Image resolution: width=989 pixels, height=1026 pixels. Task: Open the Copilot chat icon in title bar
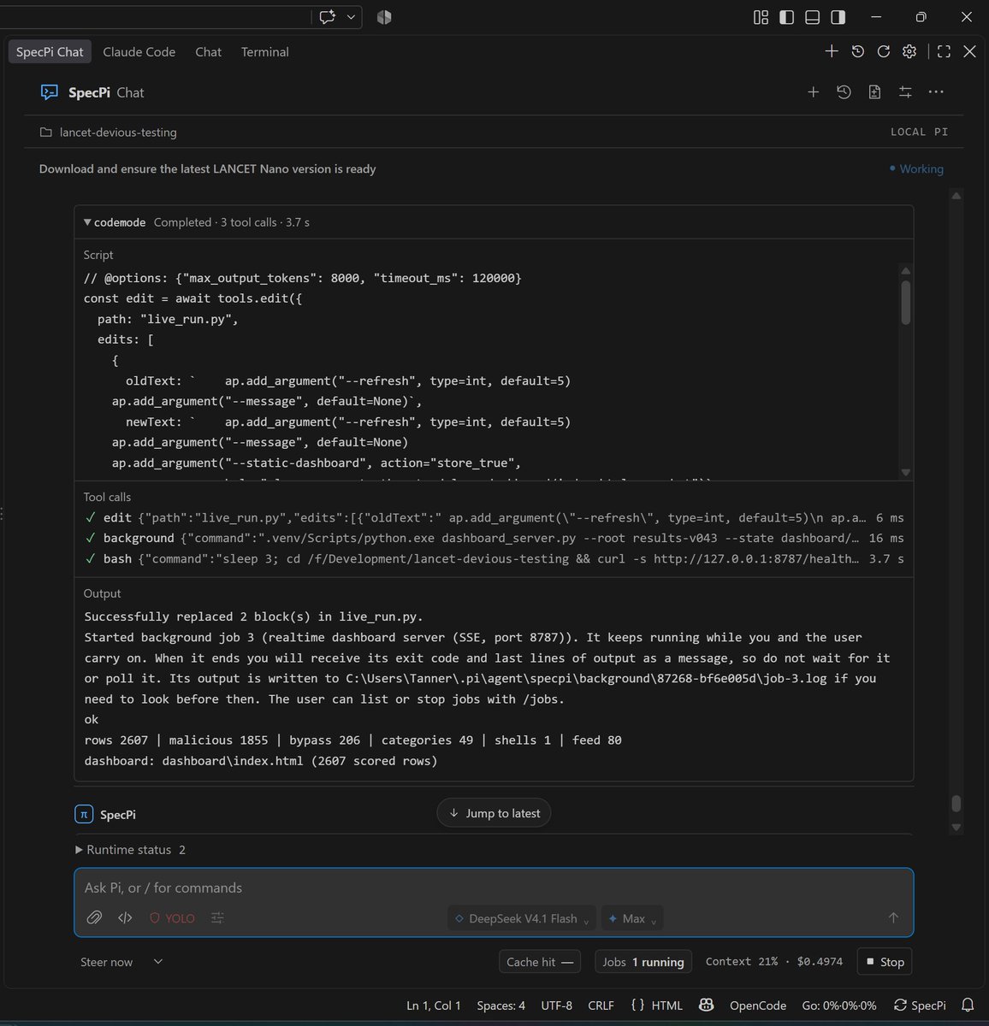click(x=328, y=17)
